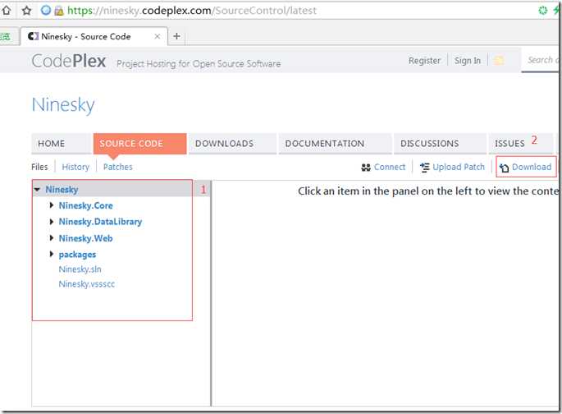Screen dimensions: 562x414
Task: Click the Sign In link
Action: pos(468,61)
